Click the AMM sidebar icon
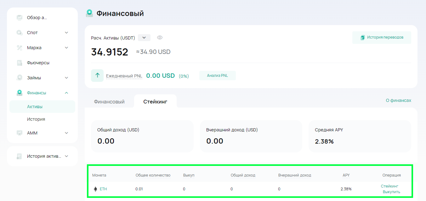 coord(20,133)
